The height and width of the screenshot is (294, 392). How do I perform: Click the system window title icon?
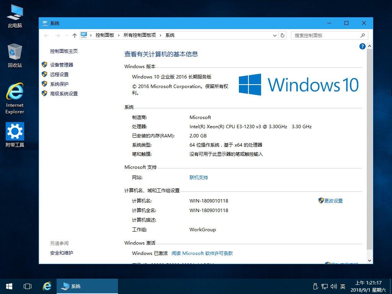pos(45,23)
